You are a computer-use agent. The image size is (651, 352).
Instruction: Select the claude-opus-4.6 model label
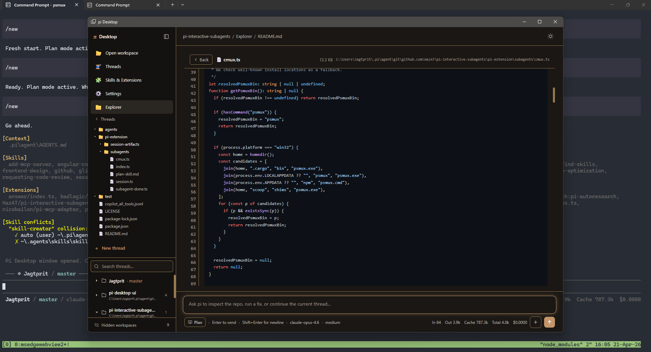pyautogui.click(x=304, y=323)
